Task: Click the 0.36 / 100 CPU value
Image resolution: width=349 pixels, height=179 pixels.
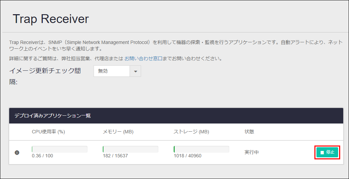Action: pyautogui.click(x=42, y=156)
